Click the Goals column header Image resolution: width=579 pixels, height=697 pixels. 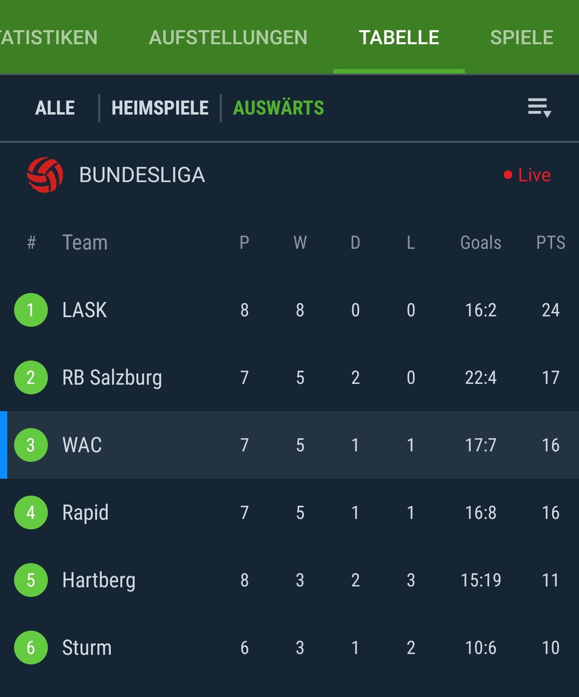pyautogui.click(x=480, y=242)
